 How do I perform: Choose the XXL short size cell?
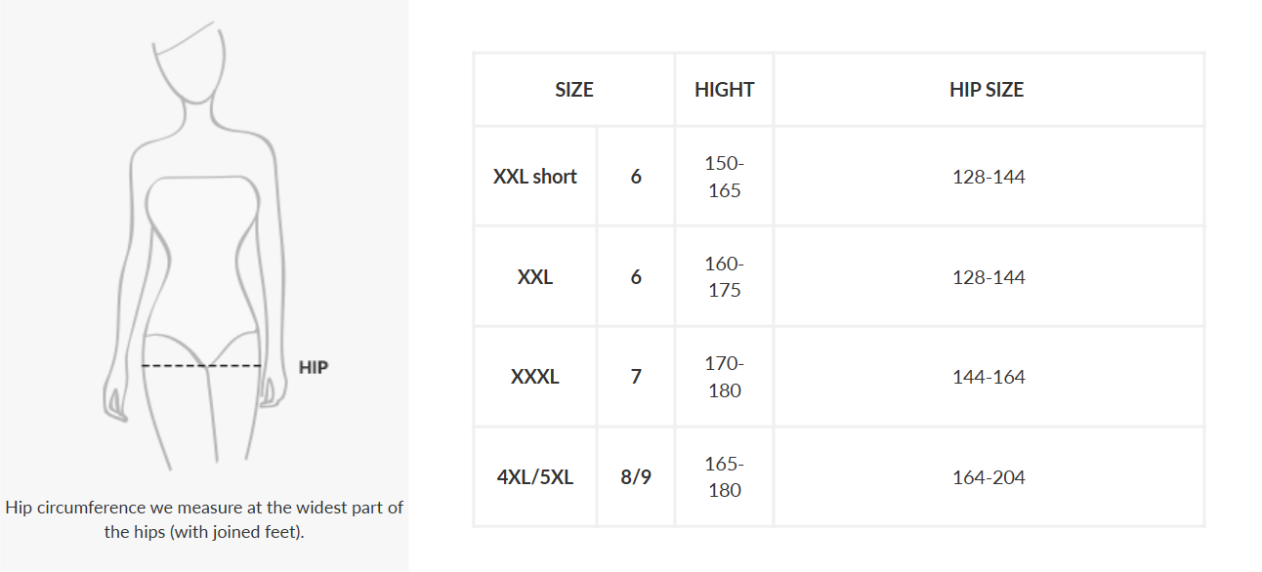point(535,177)
